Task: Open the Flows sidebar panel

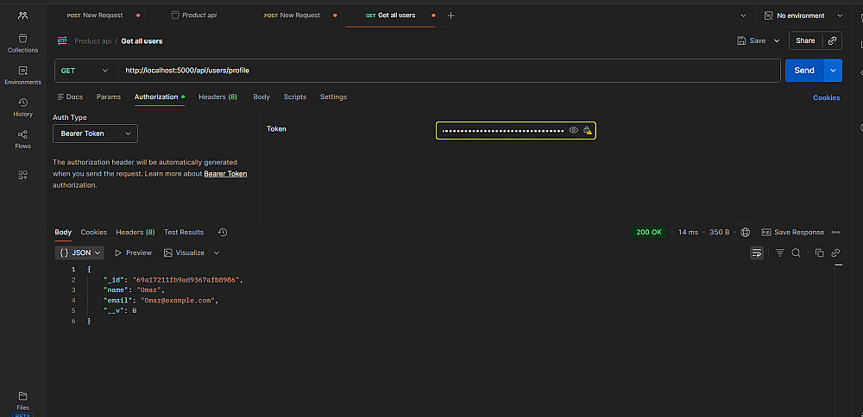Action: point(22,139)
